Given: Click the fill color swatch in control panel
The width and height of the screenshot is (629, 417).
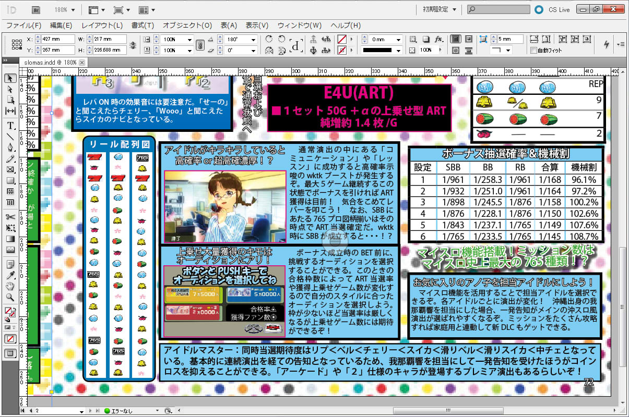Looking at the screenshot, I should pos(342,40).
